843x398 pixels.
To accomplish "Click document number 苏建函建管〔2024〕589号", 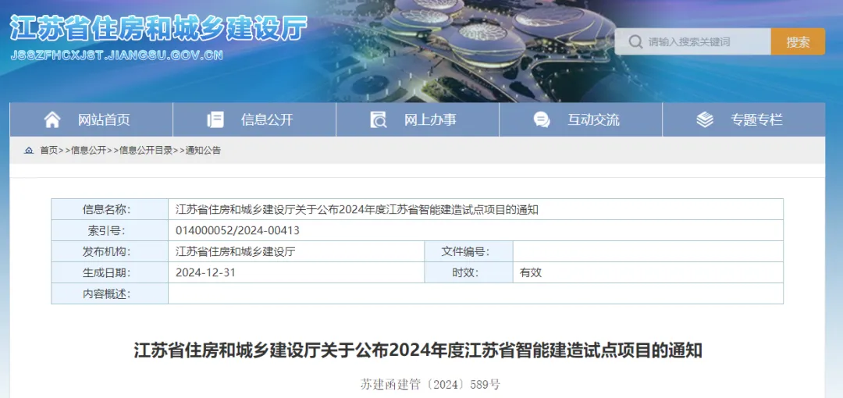I will point(430,385).
